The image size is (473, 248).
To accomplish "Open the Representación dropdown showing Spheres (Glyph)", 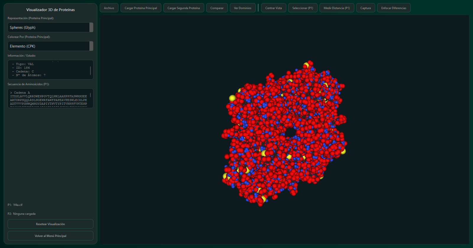I will click(x=49, y=27).
